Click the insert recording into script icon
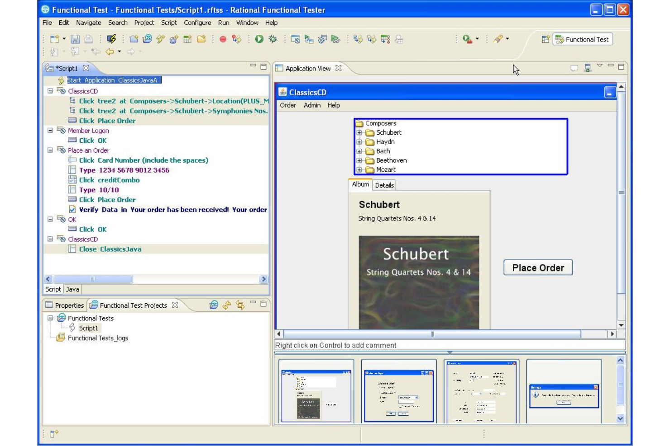 236,39
